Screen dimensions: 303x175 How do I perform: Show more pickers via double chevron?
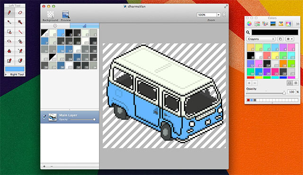tap(298, 24)
